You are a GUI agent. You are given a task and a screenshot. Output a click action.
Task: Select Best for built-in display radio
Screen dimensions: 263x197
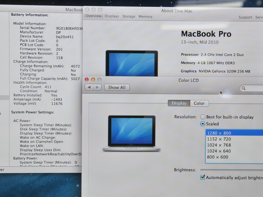[x=203, y=117]
